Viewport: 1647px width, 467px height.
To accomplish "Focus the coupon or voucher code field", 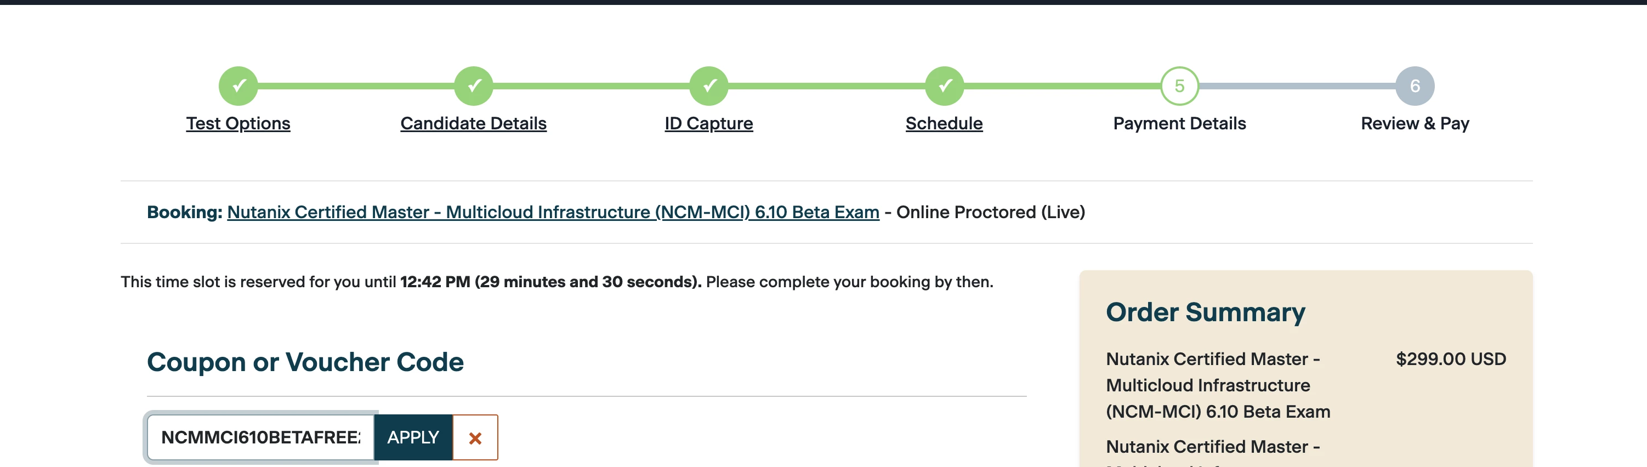I will [261, 437].
